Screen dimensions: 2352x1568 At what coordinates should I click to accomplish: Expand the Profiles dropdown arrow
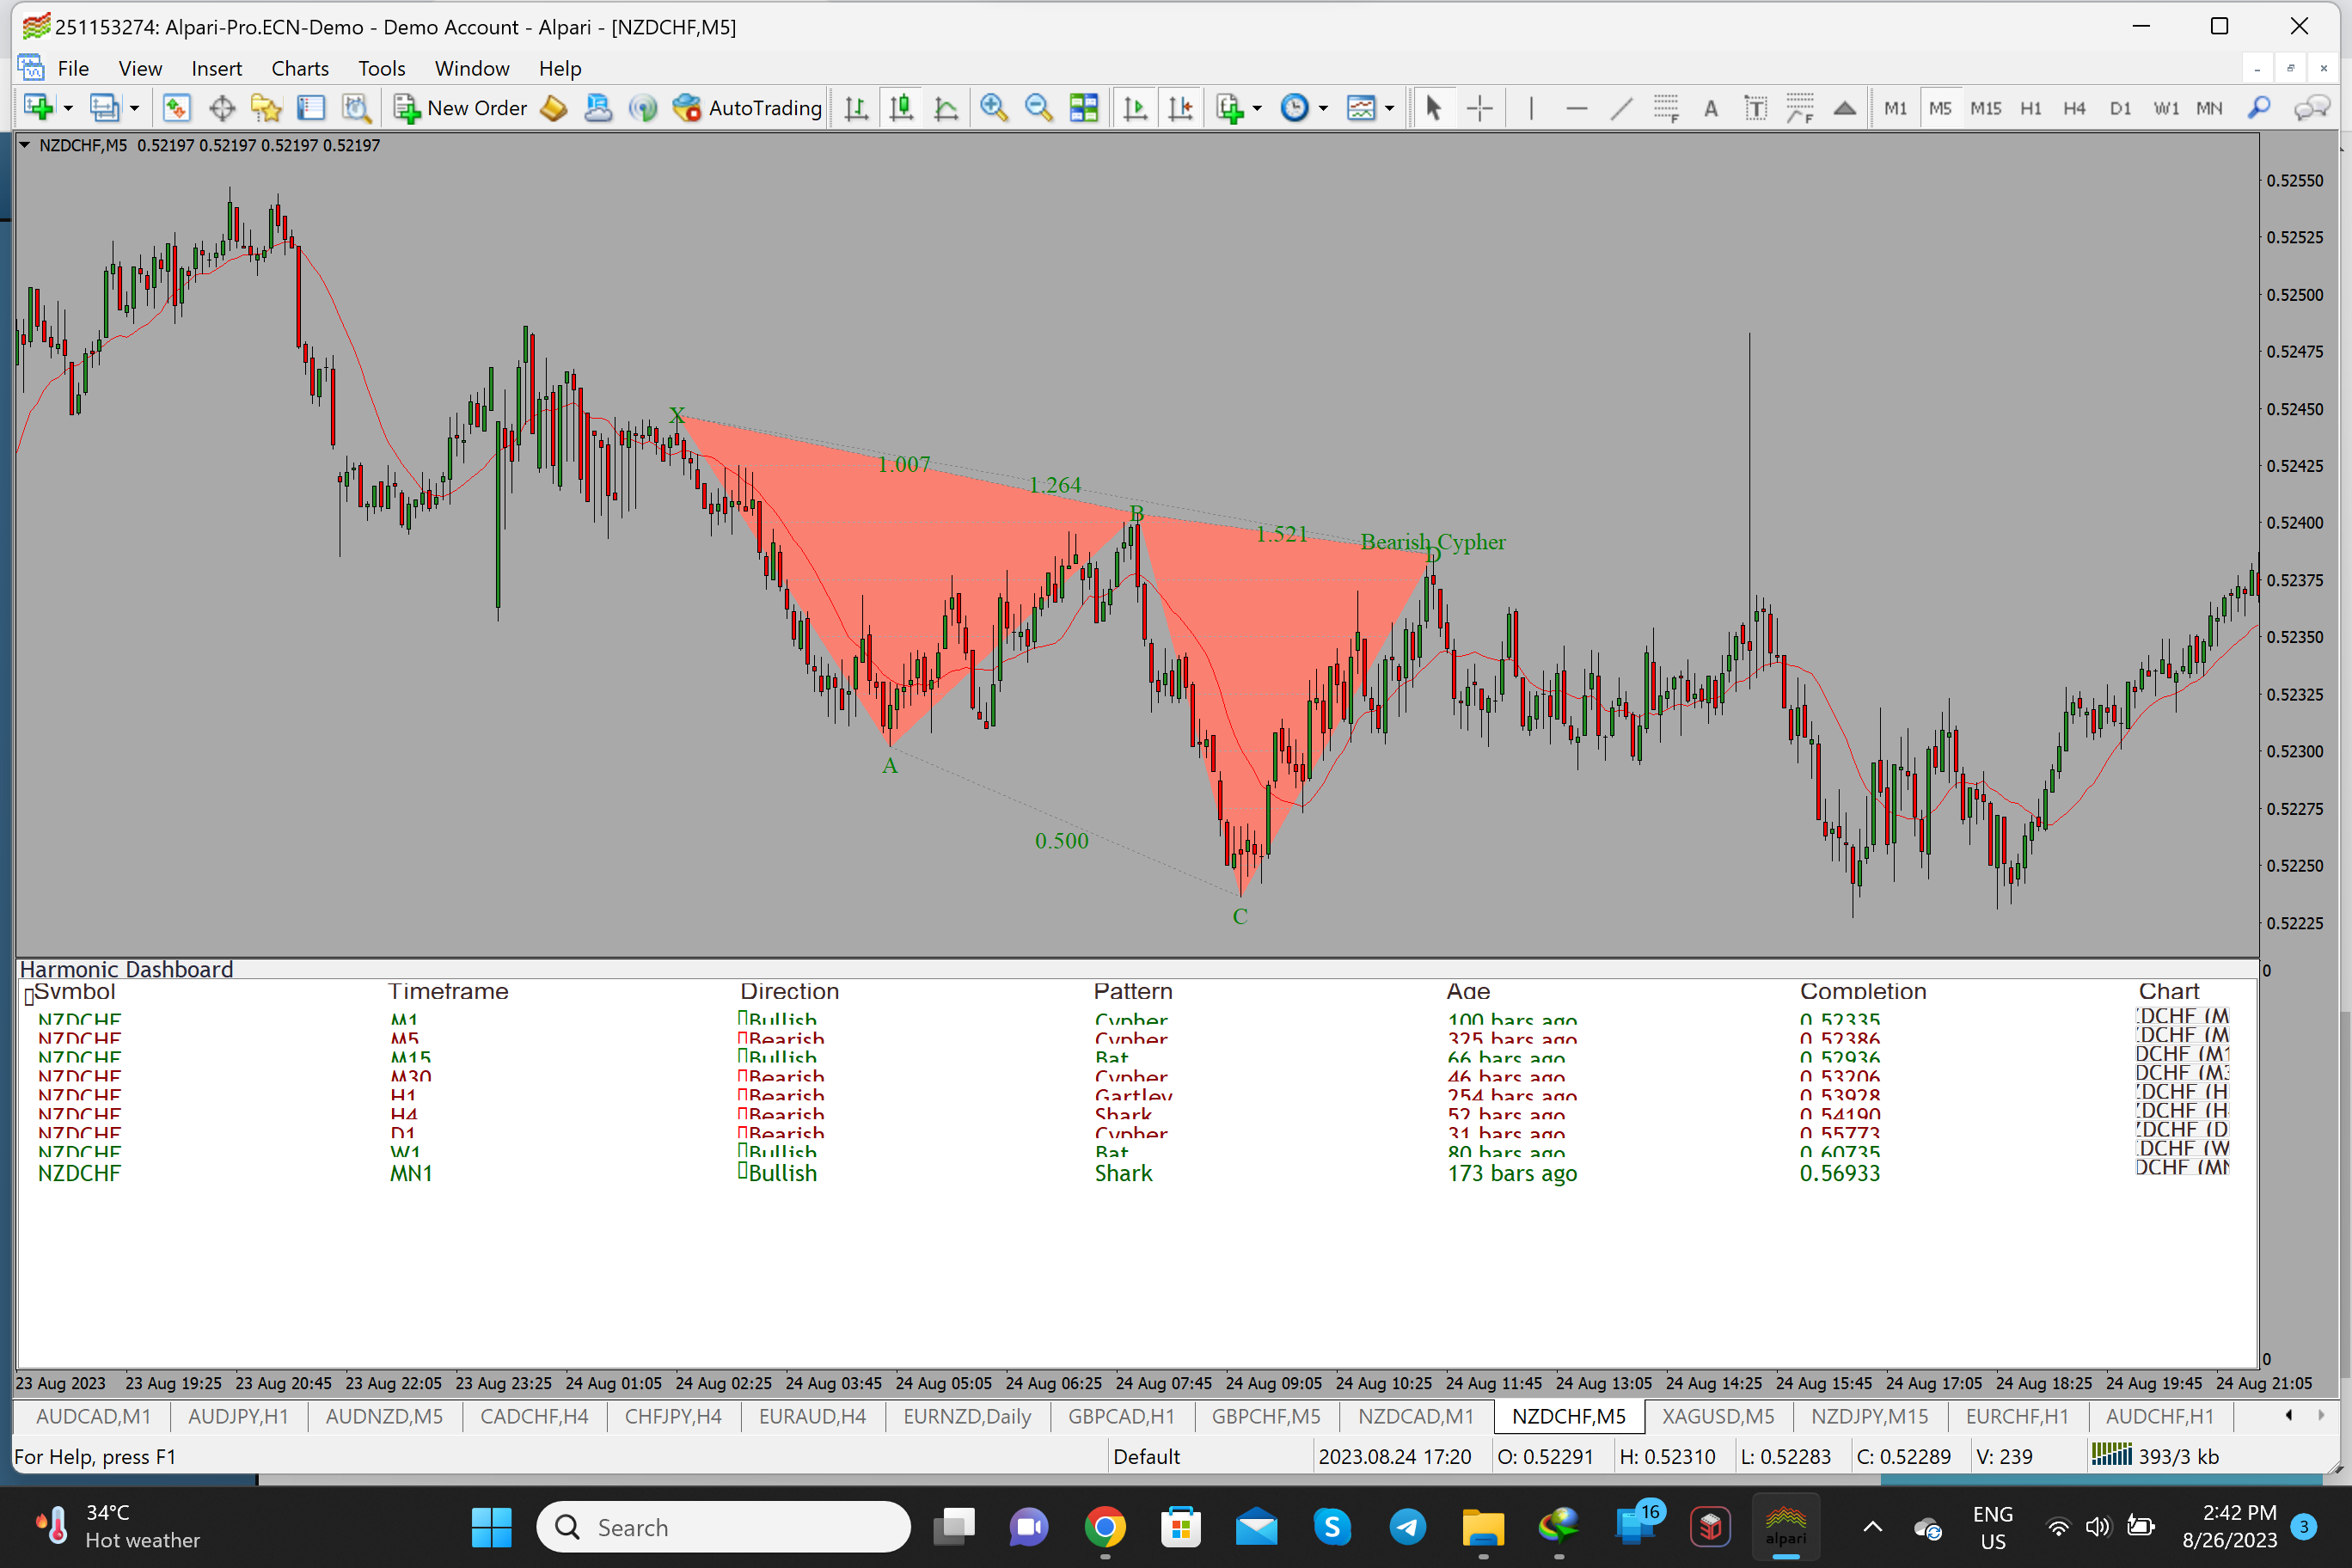click(134, 108)
